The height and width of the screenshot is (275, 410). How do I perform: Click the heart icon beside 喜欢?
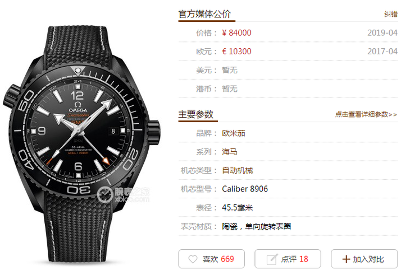[193, 259]
